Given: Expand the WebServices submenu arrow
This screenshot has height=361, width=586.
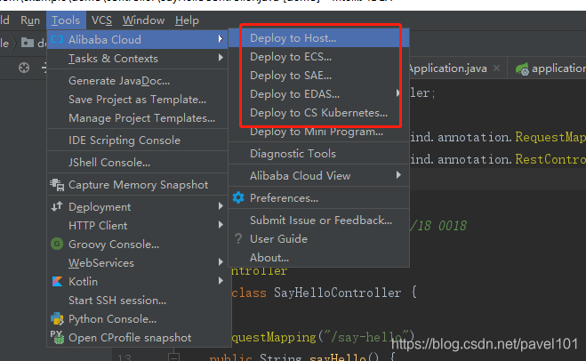Looking at the screenshot, I should point(221,262).
